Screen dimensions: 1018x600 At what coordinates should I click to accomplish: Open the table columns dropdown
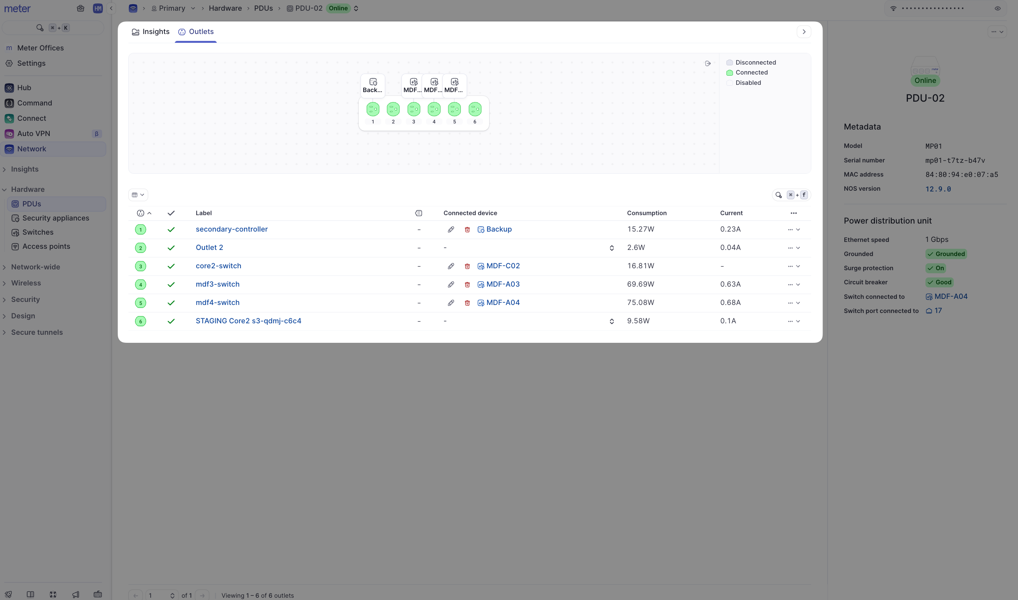[138, 195]
